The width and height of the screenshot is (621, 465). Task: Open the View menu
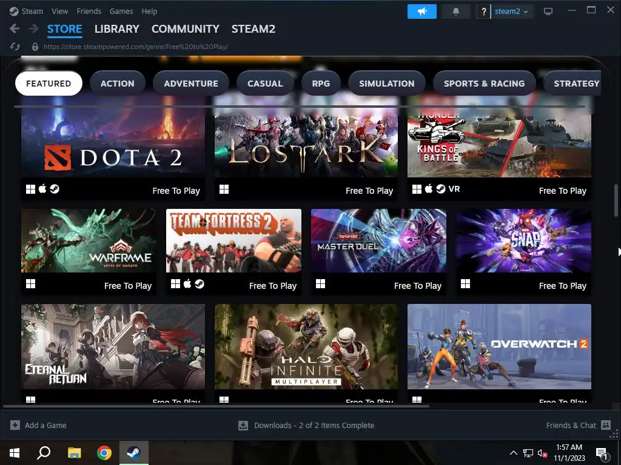tap(60, 12)
